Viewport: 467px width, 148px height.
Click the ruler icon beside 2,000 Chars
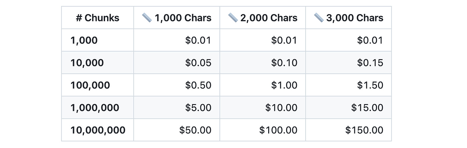[233, 18]
